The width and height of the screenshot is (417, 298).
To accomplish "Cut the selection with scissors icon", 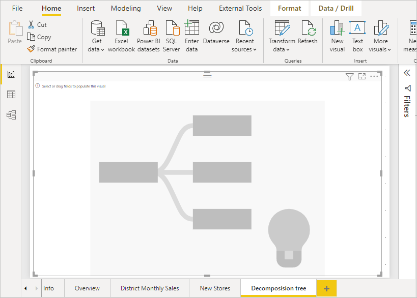I will tap(31, 25).
